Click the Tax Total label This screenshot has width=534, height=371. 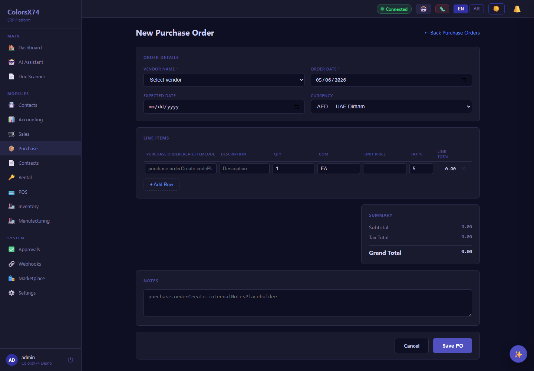coord(379,237)
